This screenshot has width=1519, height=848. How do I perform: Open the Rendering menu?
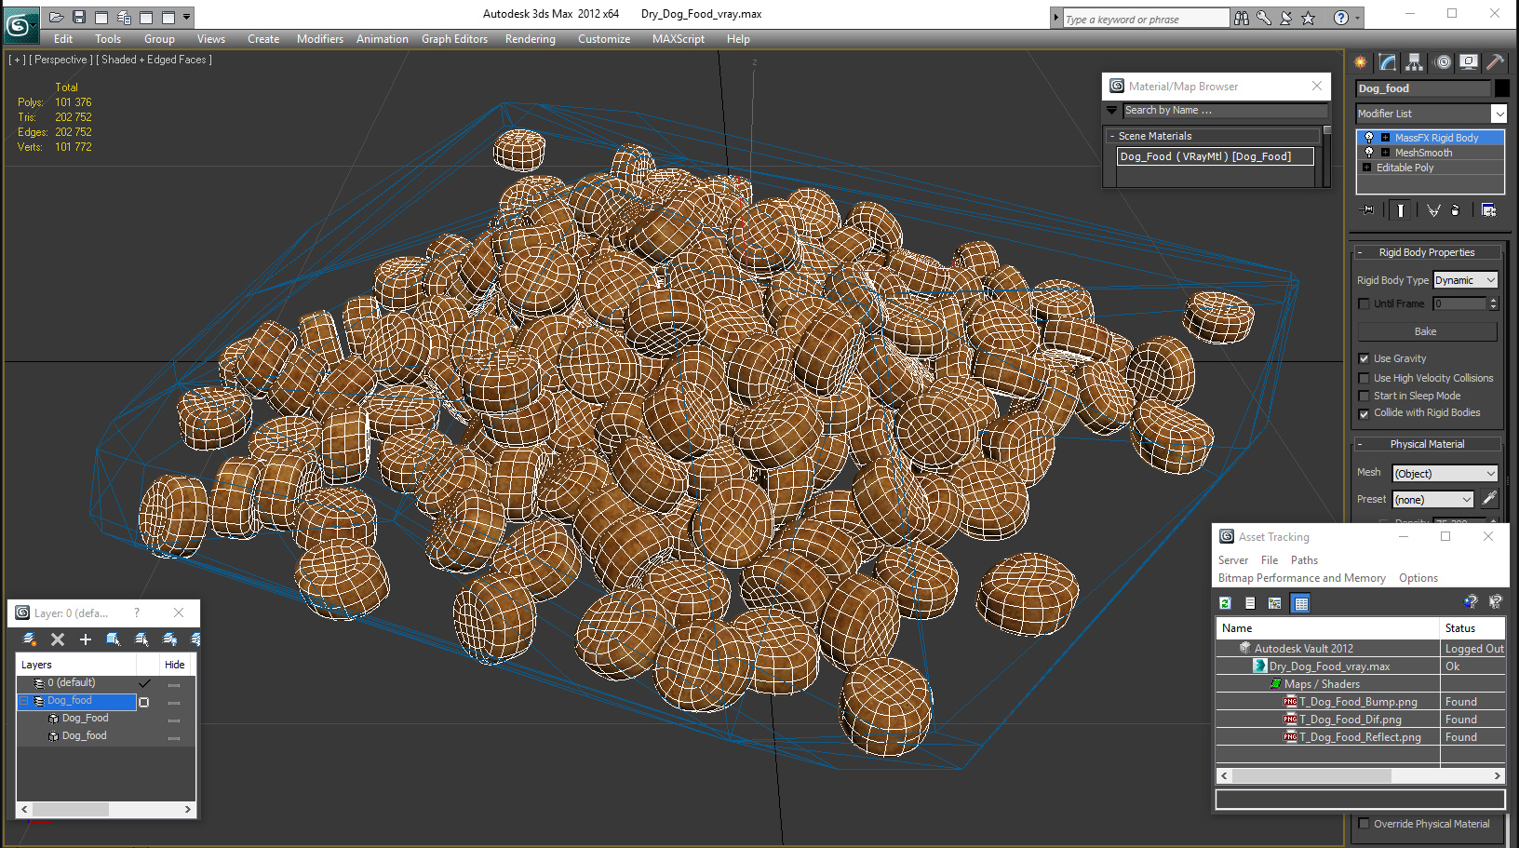click(x=530, y=39)
